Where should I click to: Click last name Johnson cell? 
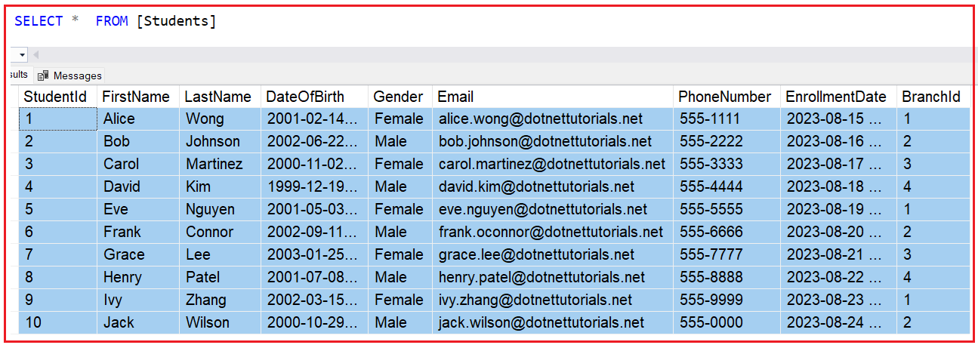point(220,141)
